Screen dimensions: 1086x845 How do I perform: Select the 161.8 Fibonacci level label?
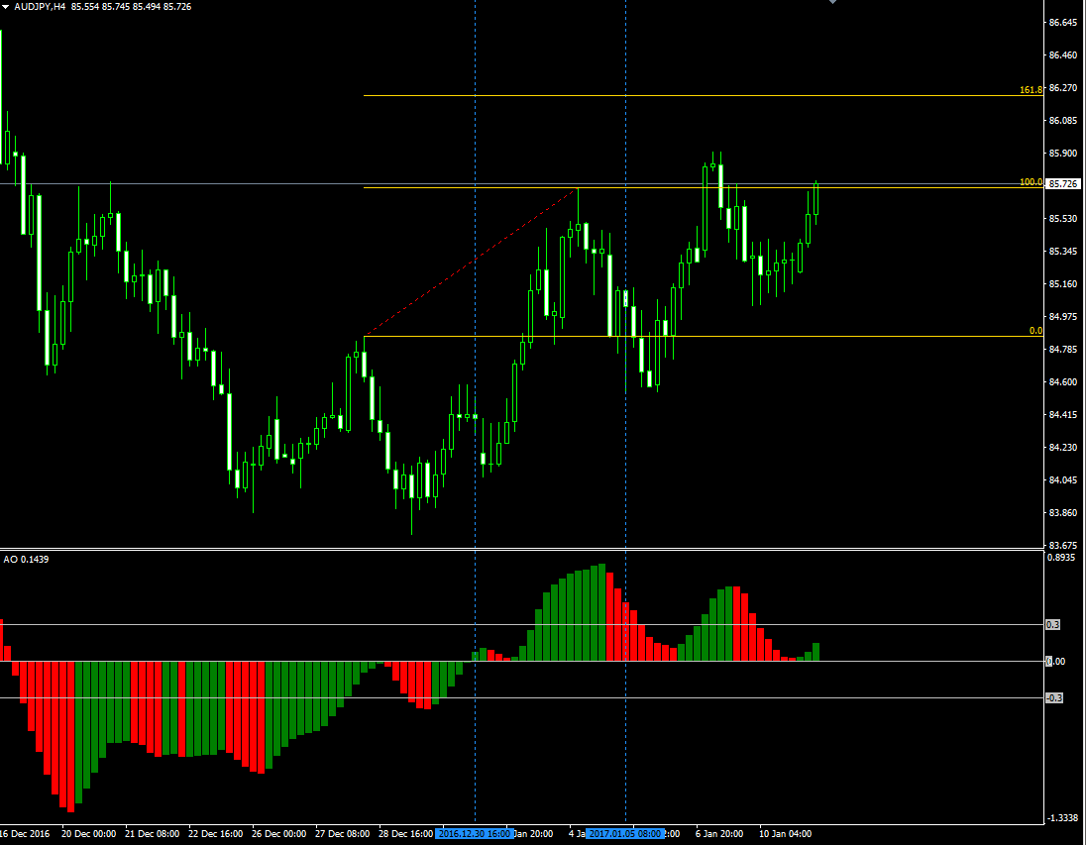[1031, 90]
